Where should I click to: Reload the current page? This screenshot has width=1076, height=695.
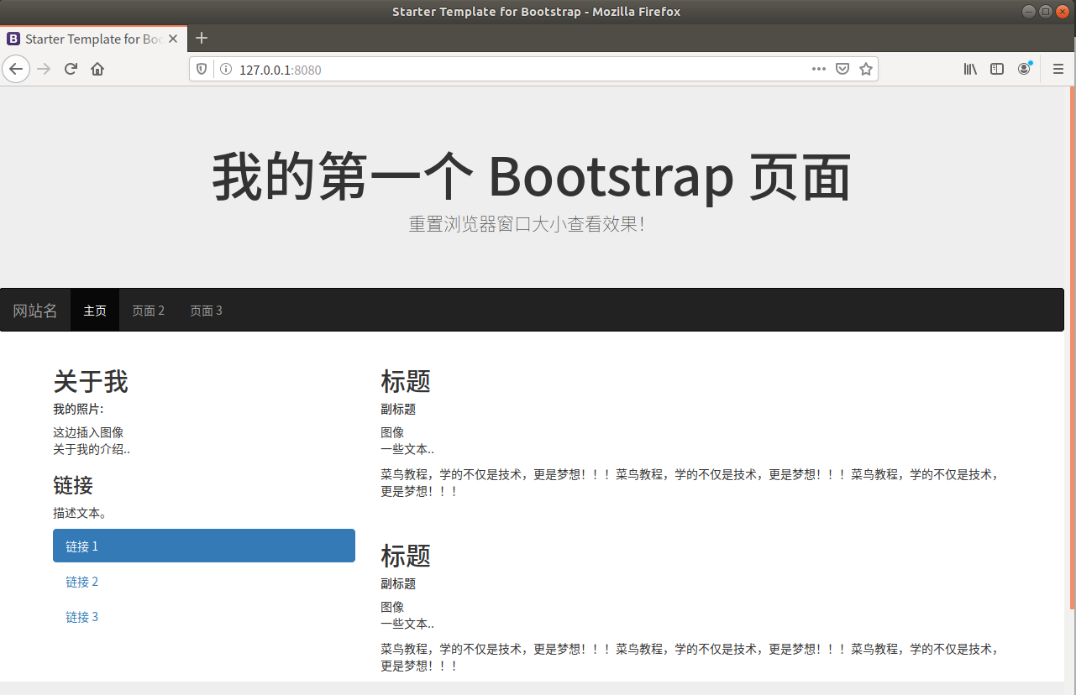(x=71, y=69)
